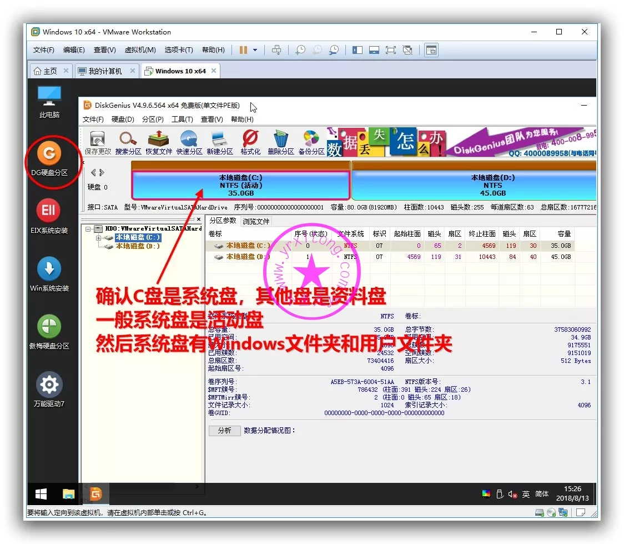The width and height of the screenshot is (624, 544).
Task: Expand 本地磁盘(C:) tree node
Action: pos(98,238)
